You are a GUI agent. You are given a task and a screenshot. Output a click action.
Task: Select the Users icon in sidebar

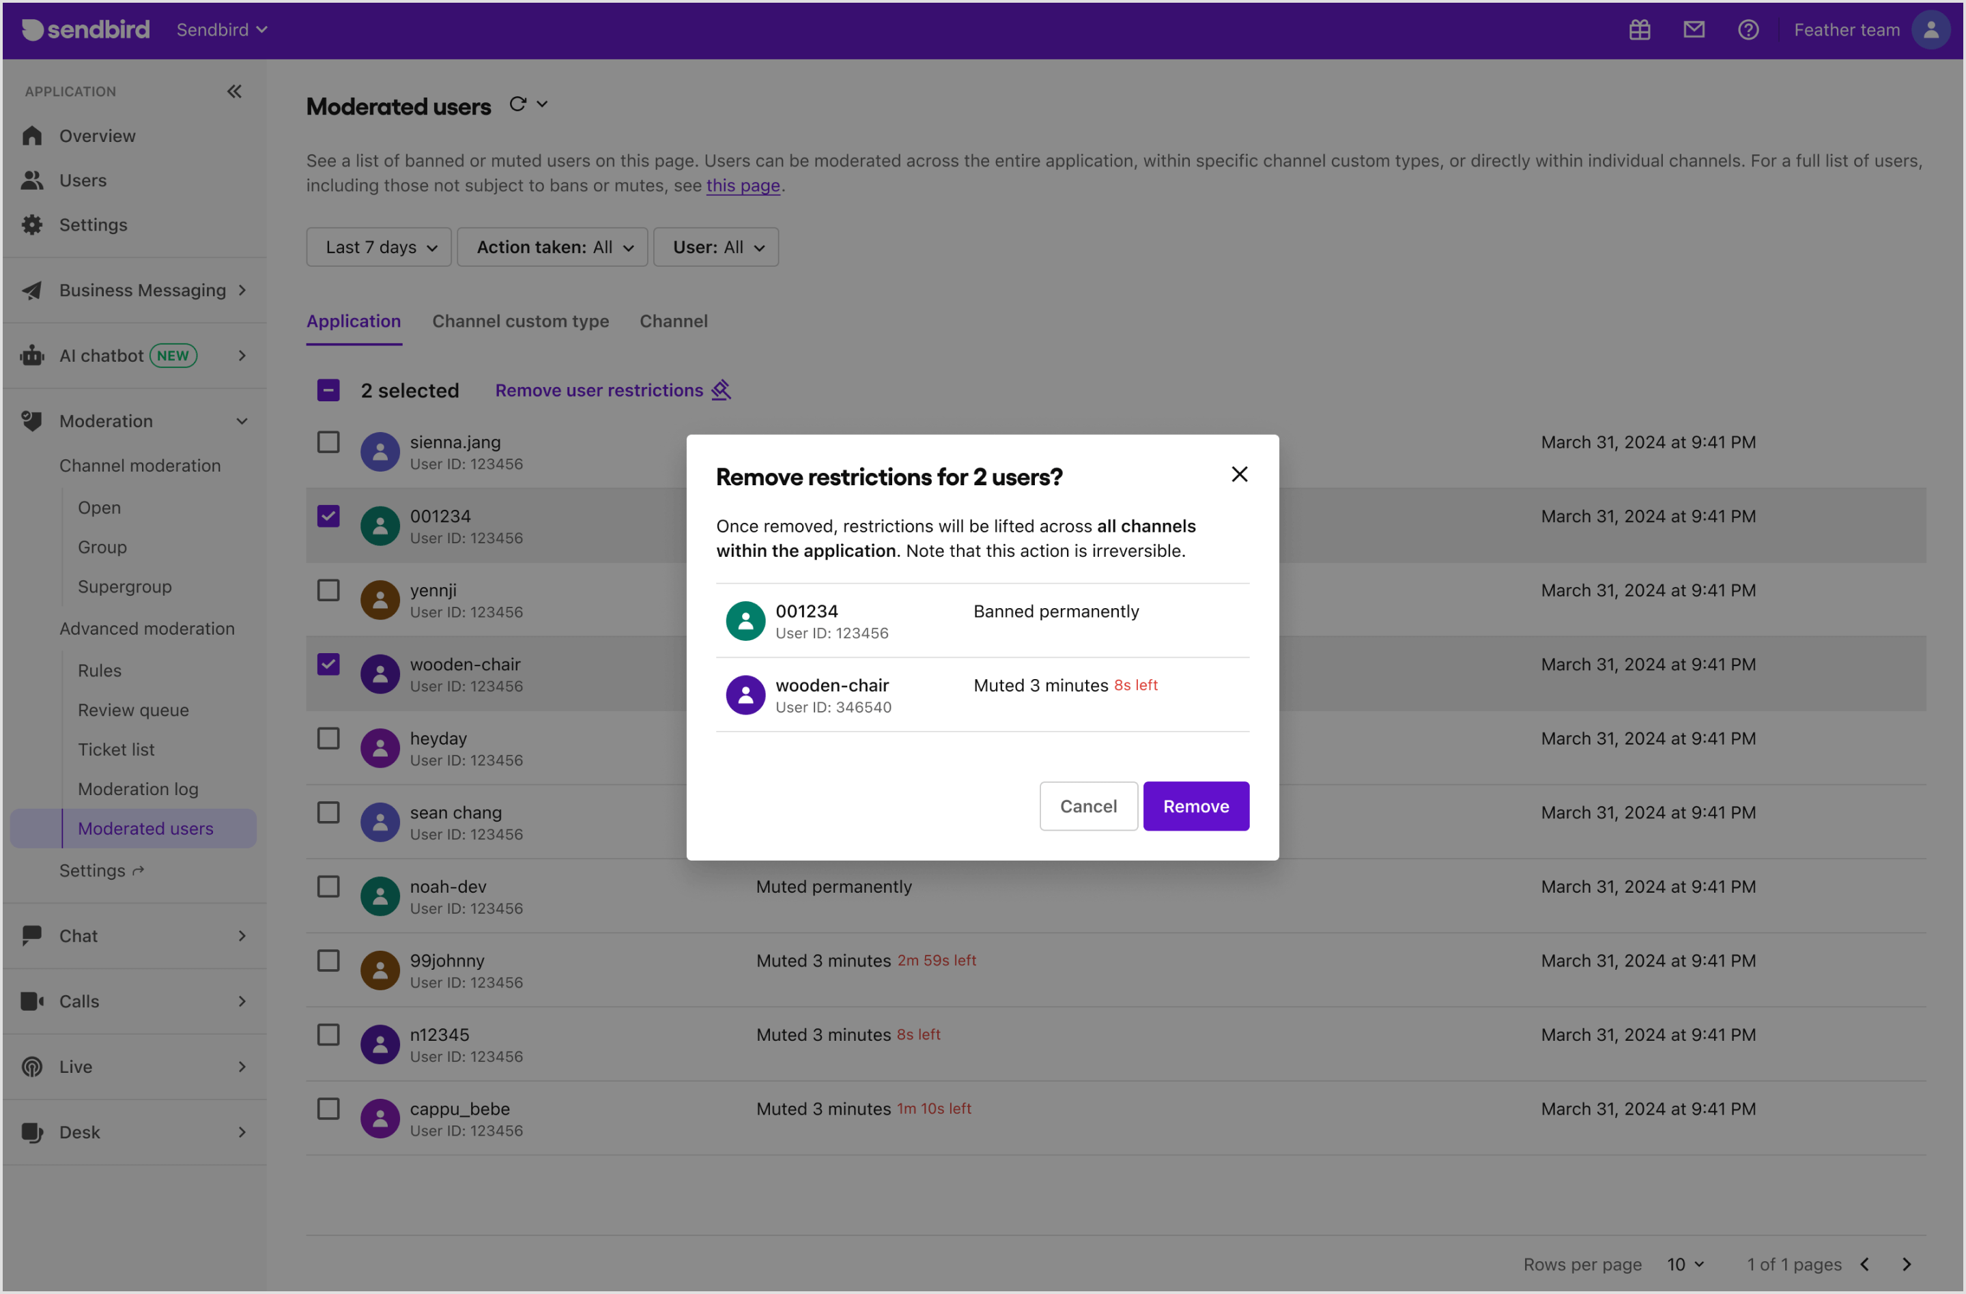pos(32,180)
